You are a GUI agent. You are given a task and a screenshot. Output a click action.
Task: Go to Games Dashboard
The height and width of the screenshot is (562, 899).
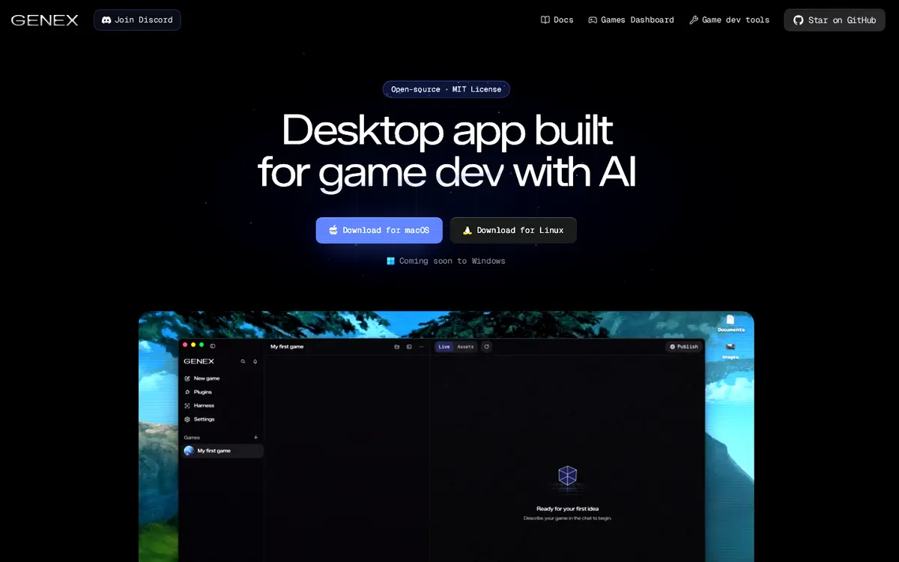631,20
